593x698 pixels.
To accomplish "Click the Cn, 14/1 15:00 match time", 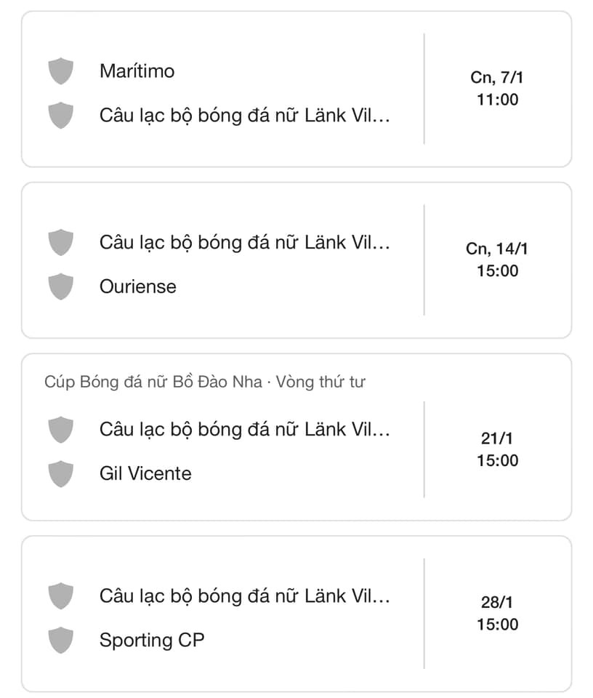I will click(497, 260).
